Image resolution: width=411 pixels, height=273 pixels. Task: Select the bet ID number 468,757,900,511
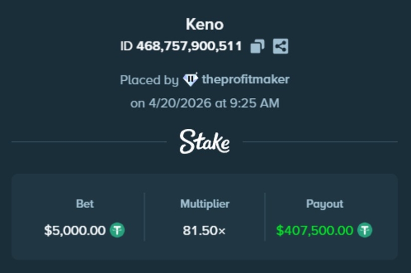pos(189,46)
